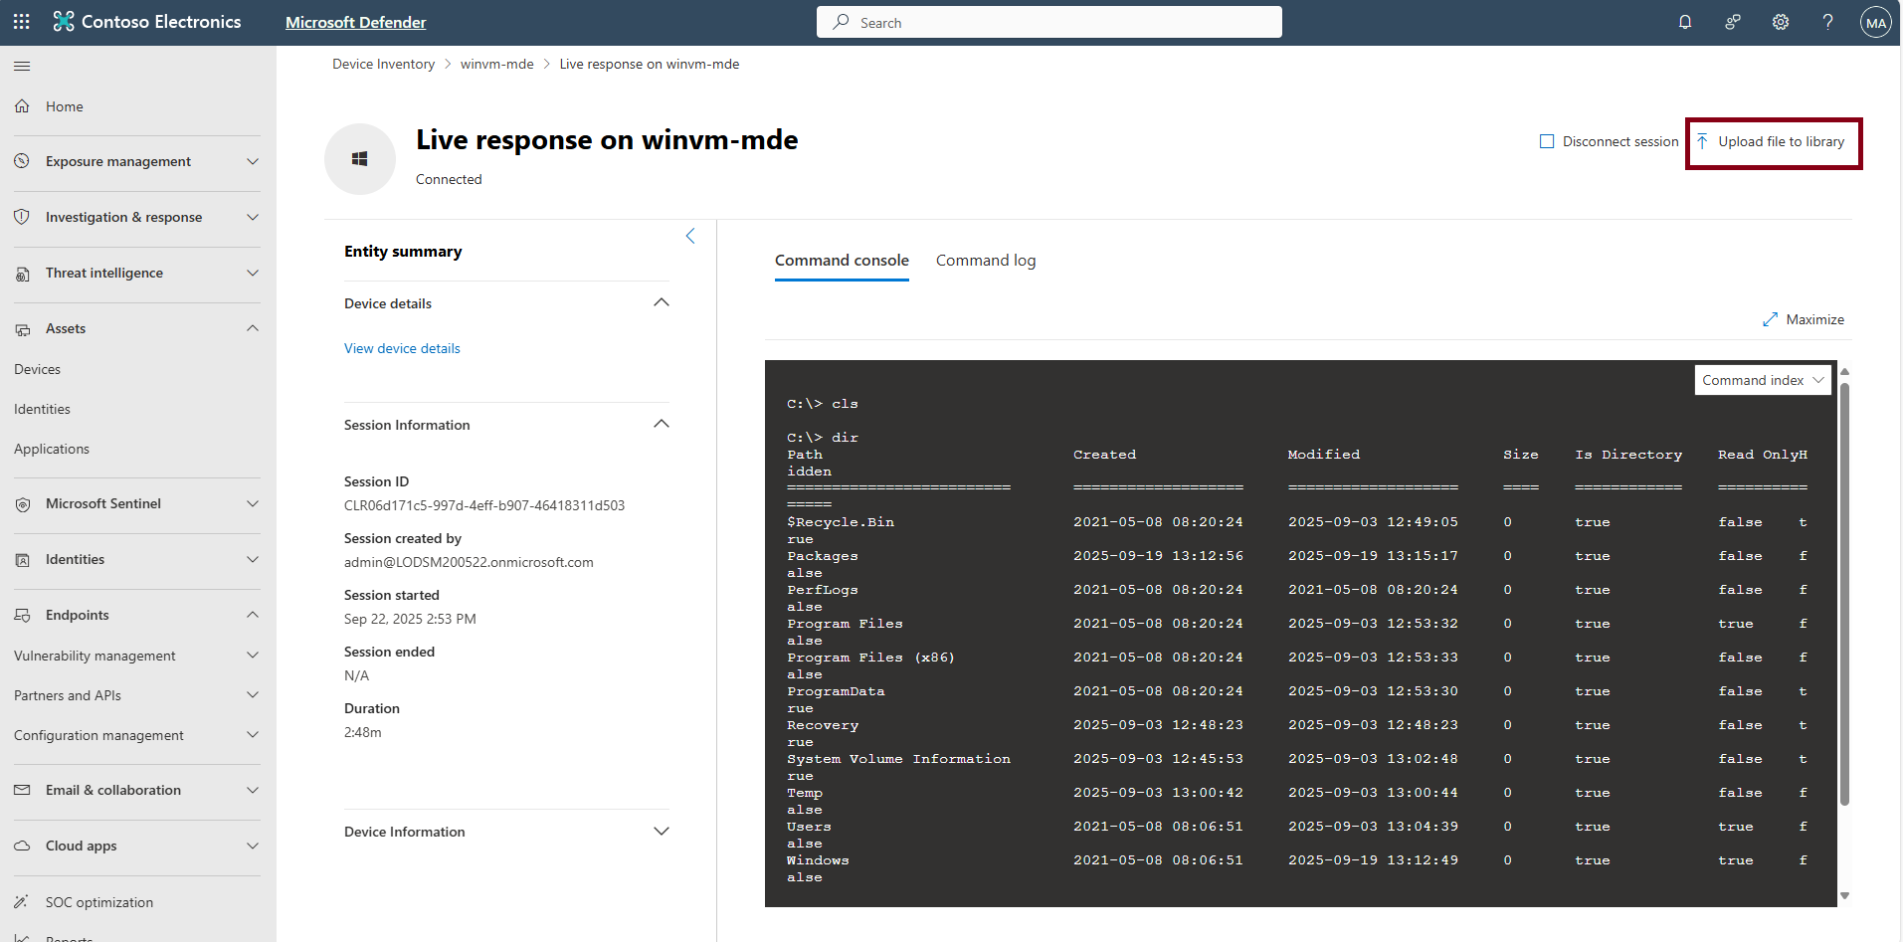This screenshot has height=942, width=1903.
Task: Open the community connections icon
Action: pyautogui.click(x=1733, y=22)
